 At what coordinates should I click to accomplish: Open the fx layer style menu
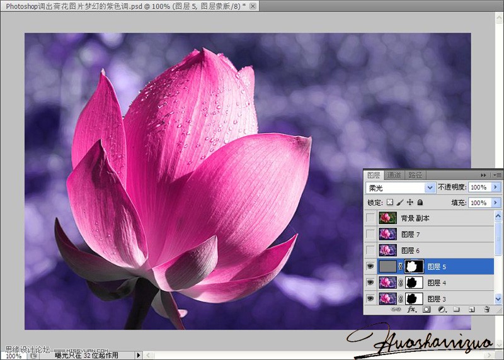coord(411,309)
